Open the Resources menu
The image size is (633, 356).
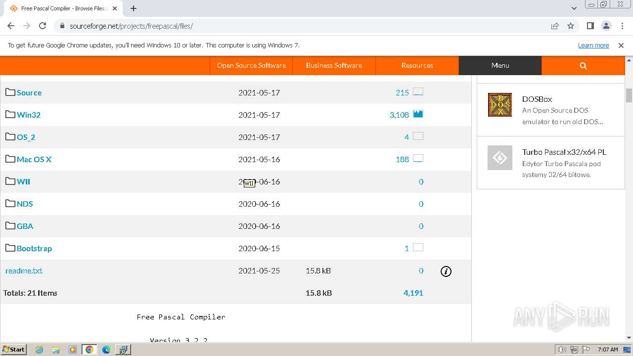coord(417,65)
